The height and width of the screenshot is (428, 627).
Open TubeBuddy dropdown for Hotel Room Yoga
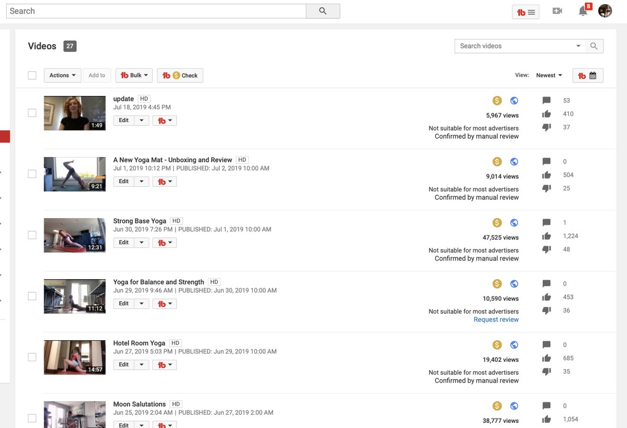[x=165, y=365]
